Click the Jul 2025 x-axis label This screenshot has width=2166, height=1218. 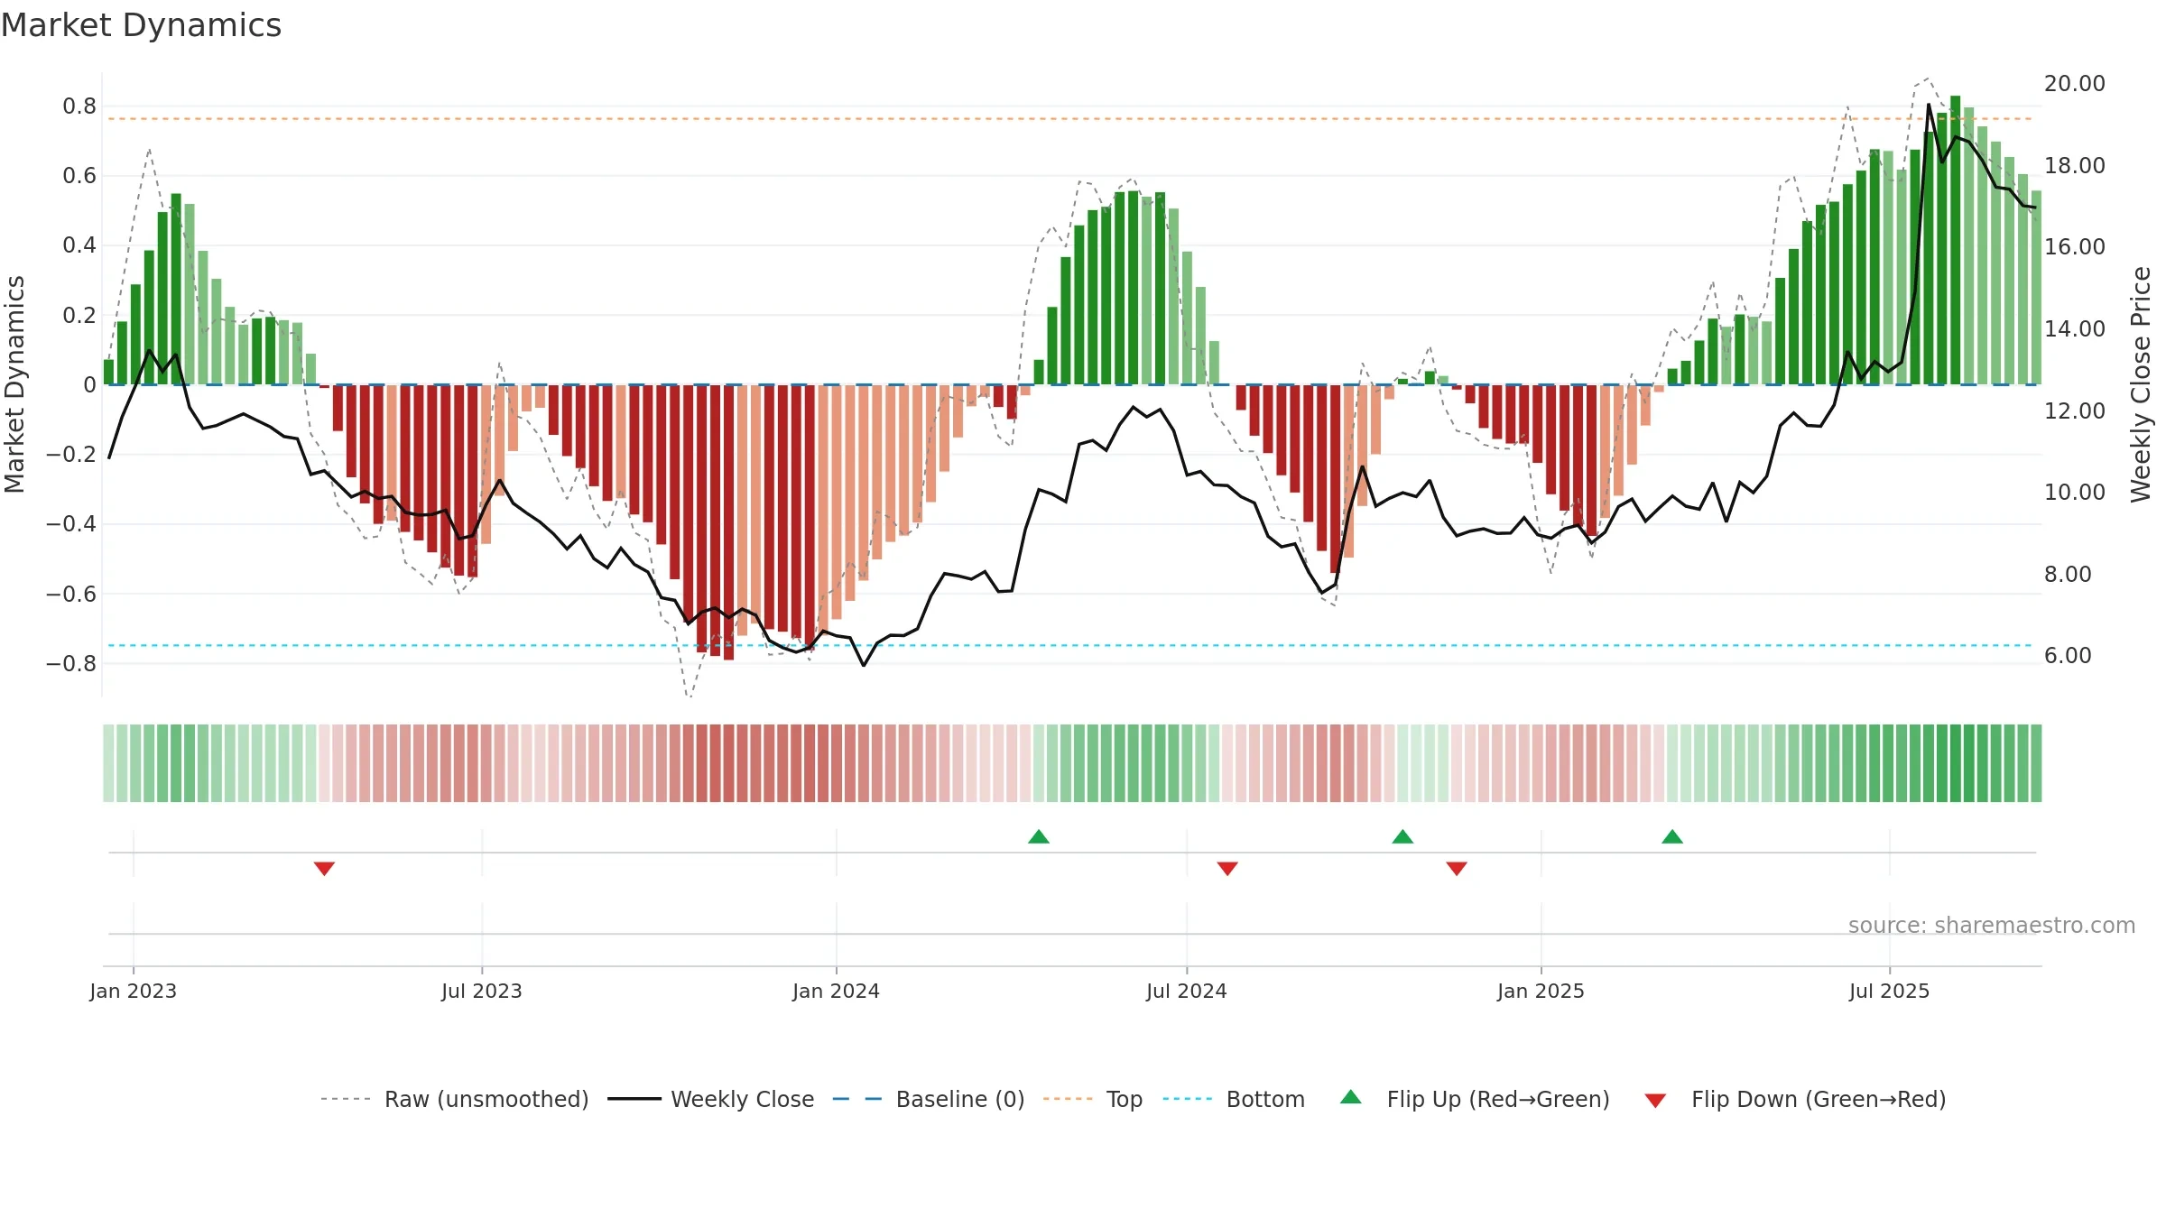click(x=1890, y=991)
